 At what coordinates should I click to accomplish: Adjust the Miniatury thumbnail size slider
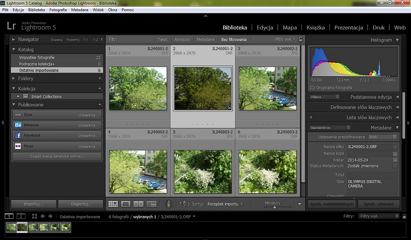275,208
